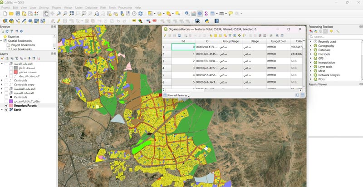Screen dimensions: 363x187
Task: Uncheck the Earth layer visibility
Action: [x=6, y=110]
